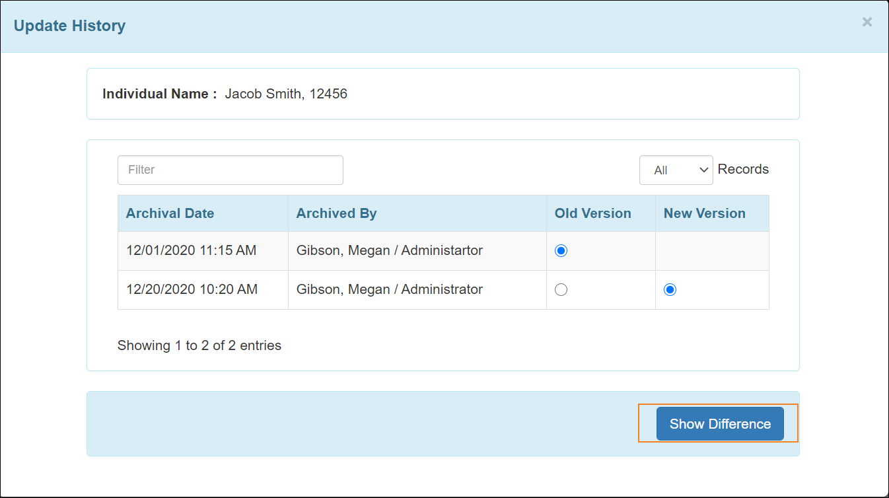Click the 12/20/2020 10:20 AM date cell
The width and height of the screenshot is (889, 498).
[192, 290]
